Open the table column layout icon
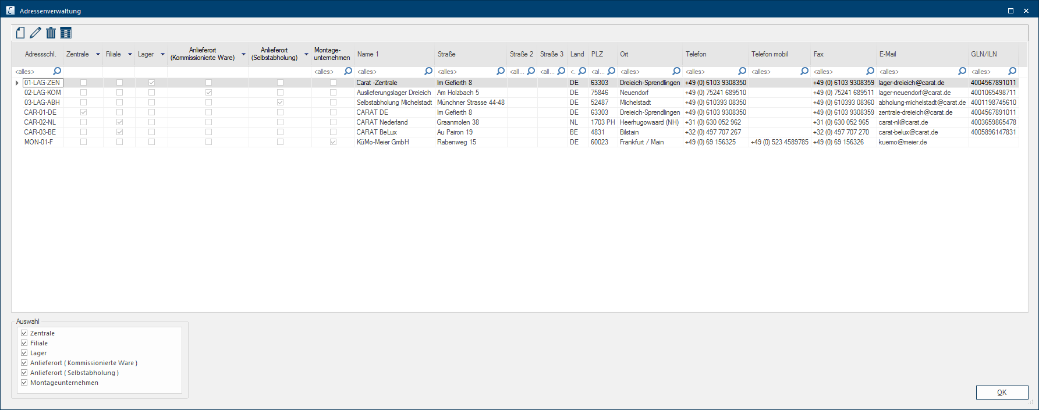1039x410 pixels. (66, 33)
